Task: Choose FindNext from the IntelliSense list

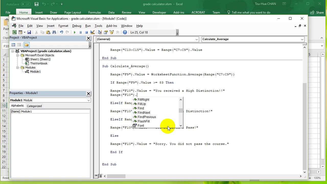Action: point(144,113)
